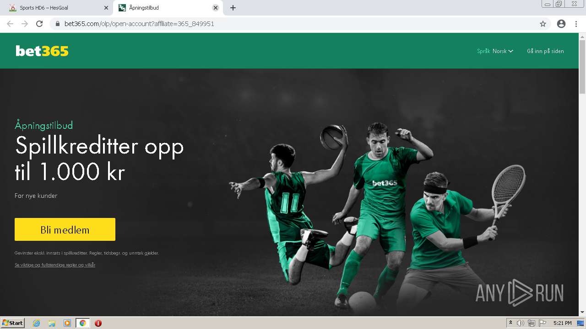Reload the current page
The image size is (586, 329).
[39, 24]
